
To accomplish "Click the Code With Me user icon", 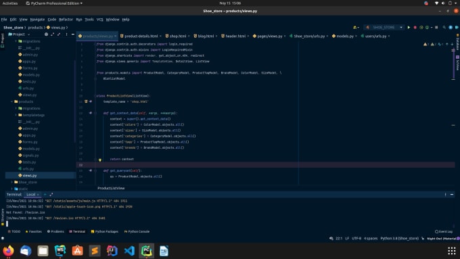I will pyautogui.click(x=356, y=27).
